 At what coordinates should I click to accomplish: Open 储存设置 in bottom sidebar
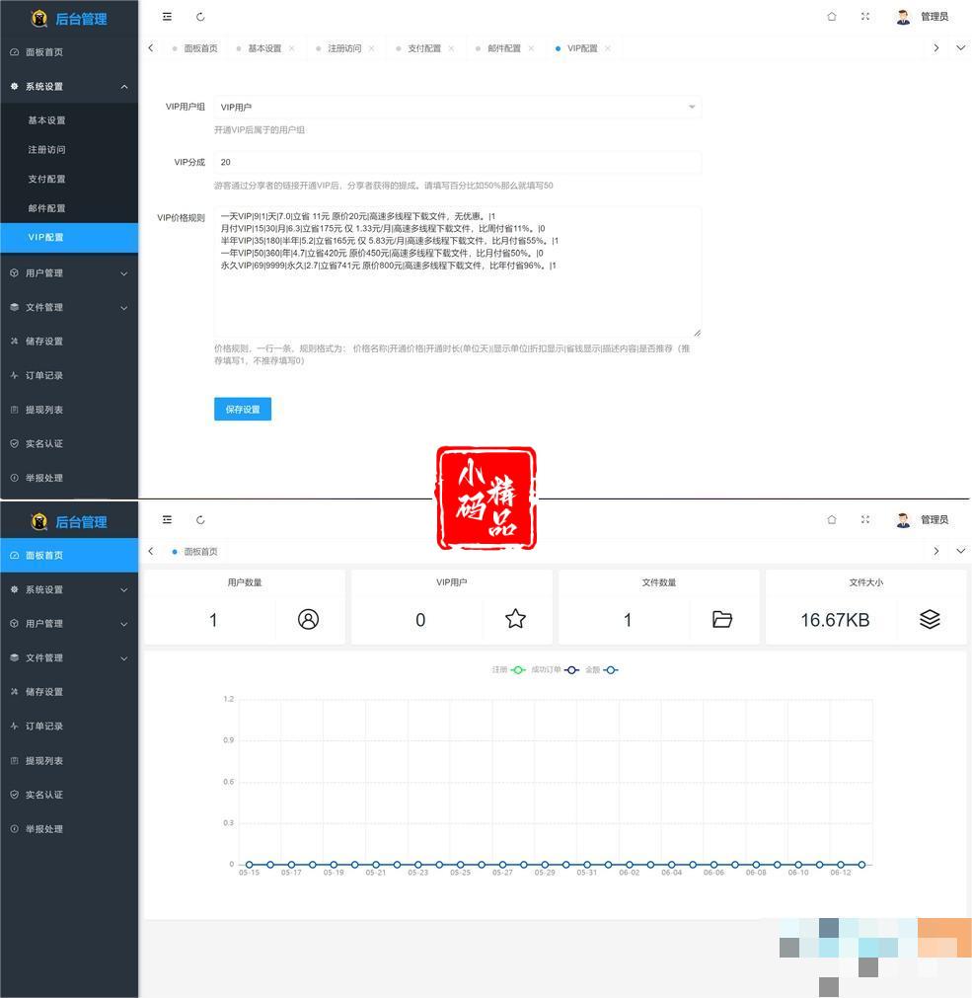coord(69,692)
